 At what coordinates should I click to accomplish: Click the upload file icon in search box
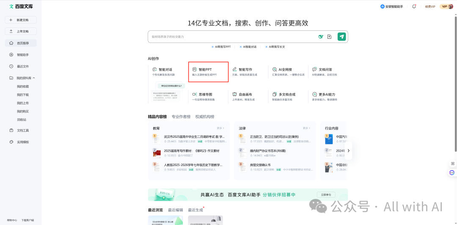click(329, 37)
